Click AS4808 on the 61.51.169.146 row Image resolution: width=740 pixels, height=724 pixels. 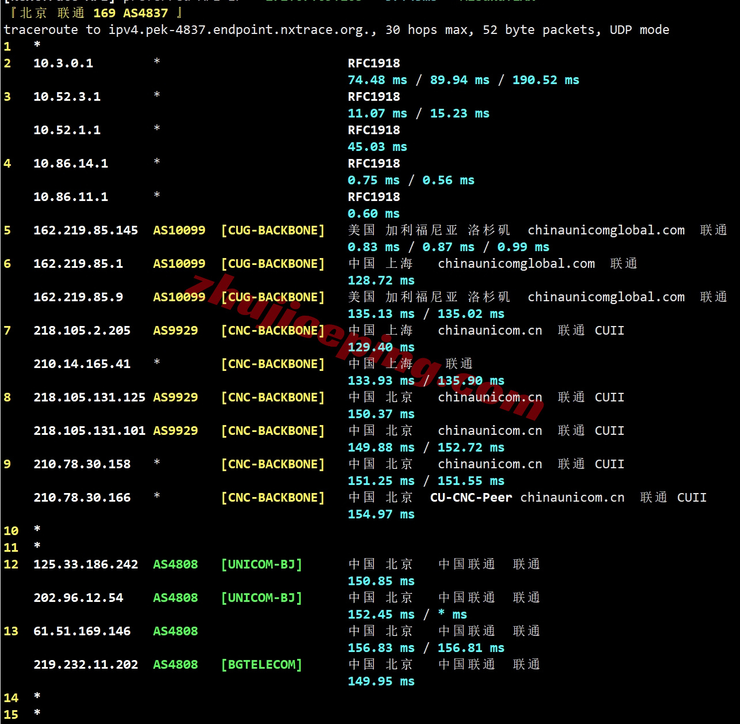pyautogui.click(x=176, y=631)
